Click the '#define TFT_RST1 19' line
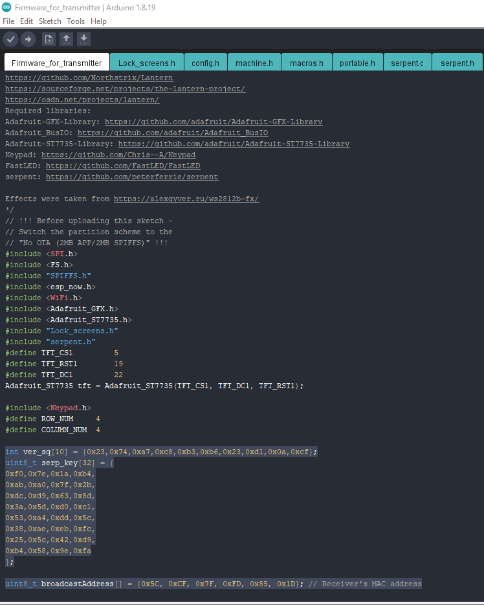This screenshot has width=484, height=605. 64,364
